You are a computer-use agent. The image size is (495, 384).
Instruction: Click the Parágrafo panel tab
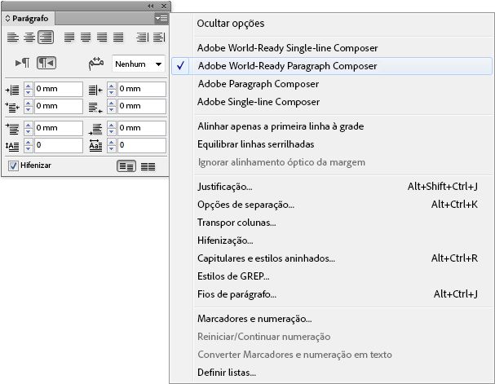[28, 19]
